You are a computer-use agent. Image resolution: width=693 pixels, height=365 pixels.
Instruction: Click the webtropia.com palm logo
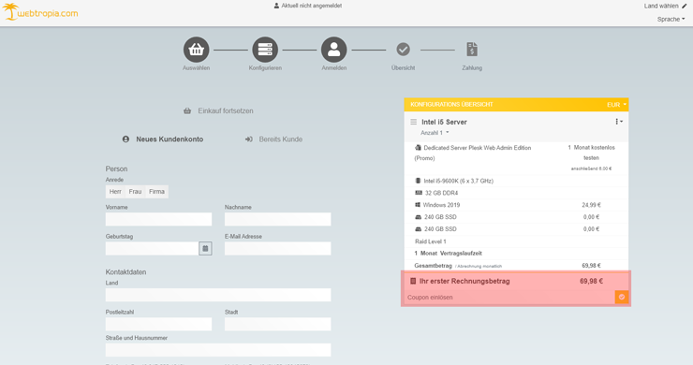(x=39, y=12)
